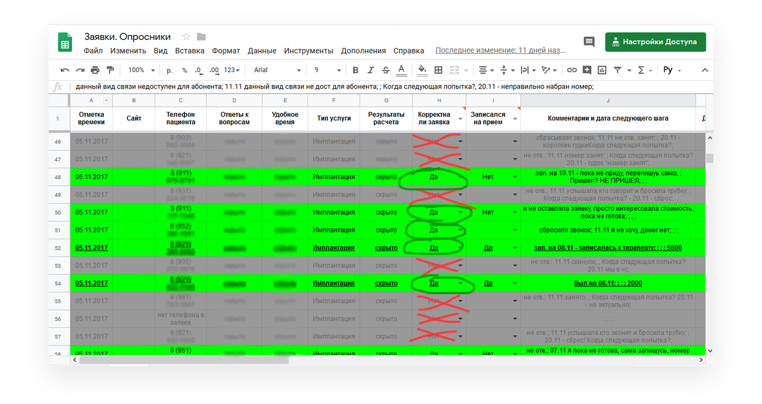Open row 46 'Записался на прием' dropdown

515,142
